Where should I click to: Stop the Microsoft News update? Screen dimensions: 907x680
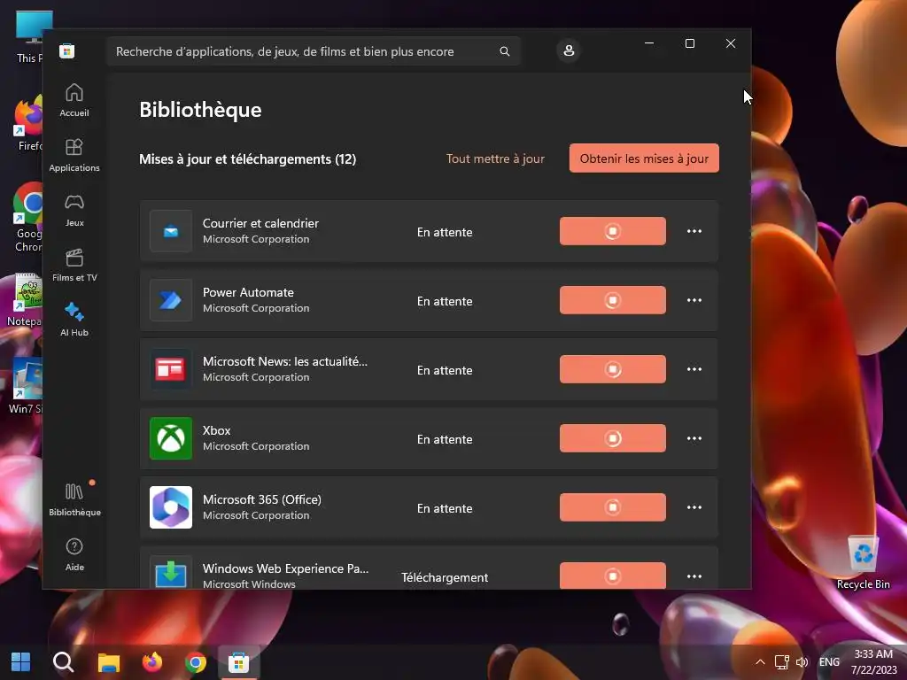point(613,369)
